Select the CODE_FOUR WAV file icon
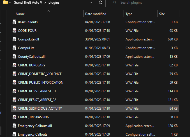 pos(15,31)
